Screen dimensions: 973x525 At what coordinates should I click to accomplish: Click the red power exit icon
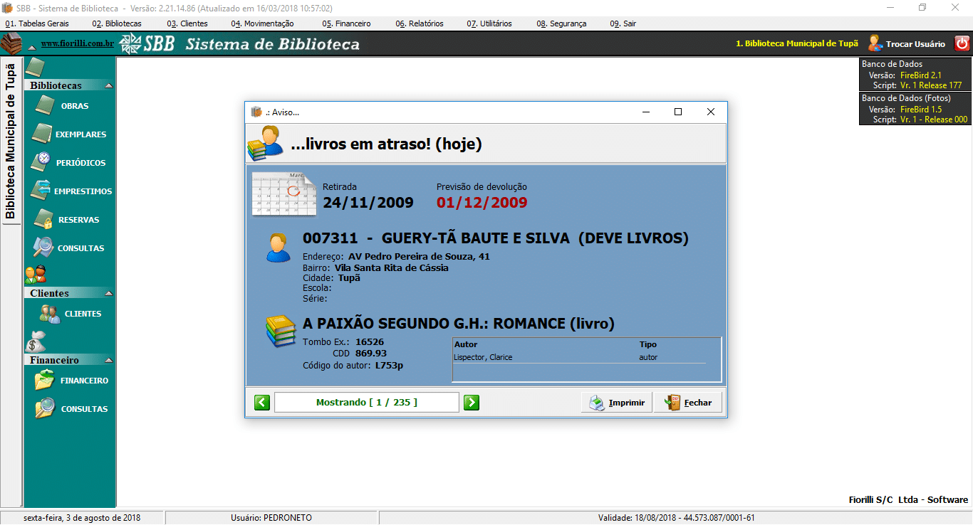[x=962, y=44]
